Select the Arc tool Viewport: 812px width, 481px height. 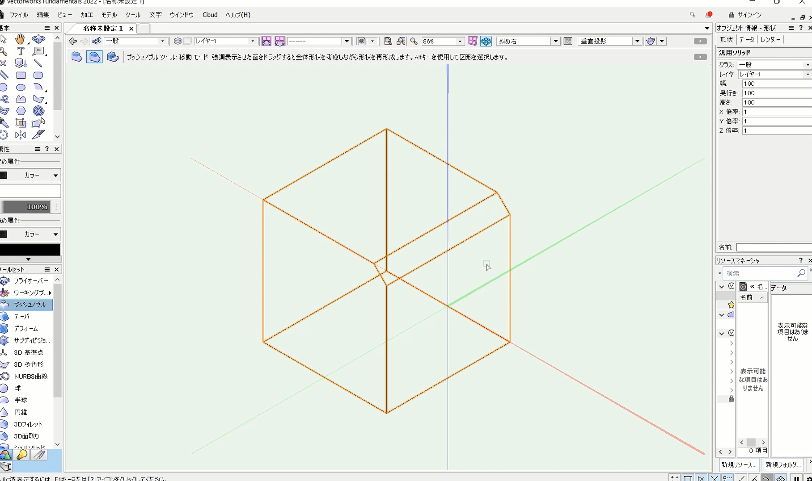(38, 87)
